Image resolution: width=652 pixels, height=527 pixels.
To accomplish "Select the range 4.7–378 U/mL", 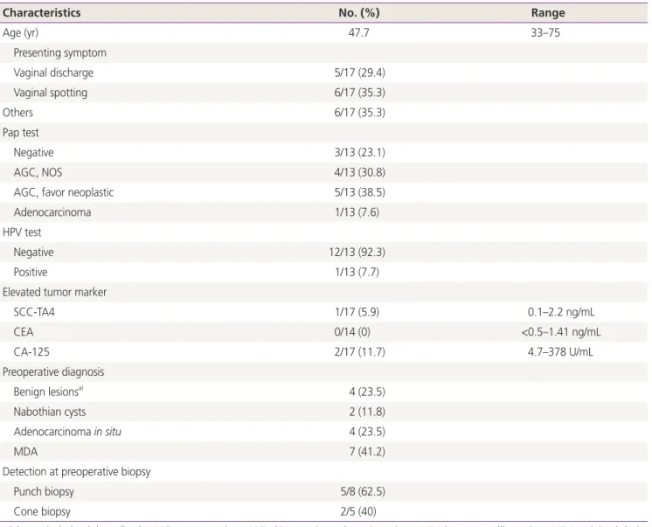I will coord(560,352).
